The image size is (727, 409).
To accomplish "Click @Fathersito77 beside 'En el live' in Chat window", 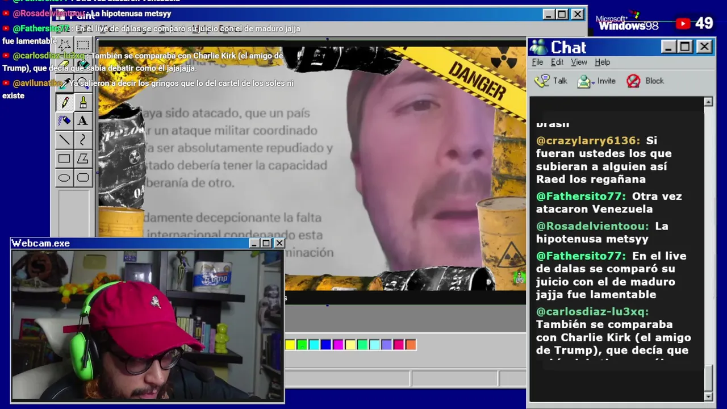I will click(x=581, y=256).
